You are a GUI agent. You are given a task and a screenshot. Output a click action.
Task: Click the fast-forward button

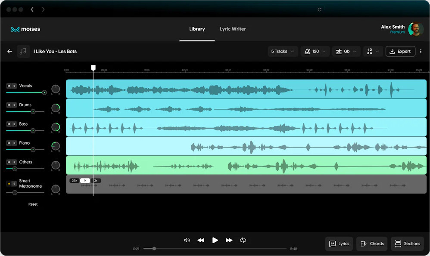point(229,240)
